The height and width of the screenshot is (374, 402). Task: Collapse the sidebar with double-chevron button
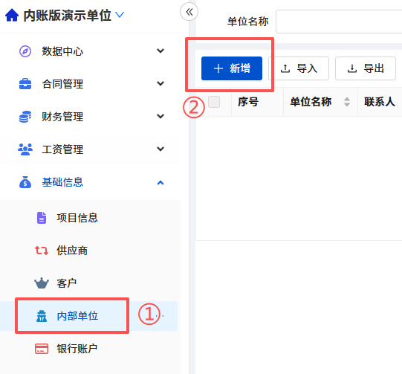(x=189, y=12)
